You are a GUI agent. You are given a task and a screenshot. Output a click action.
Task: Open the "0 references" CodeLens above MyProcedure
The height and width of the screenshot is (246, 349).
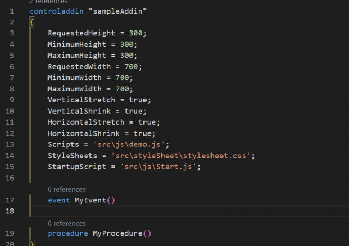66,223
